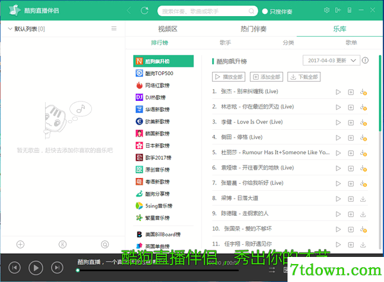Toggle the 只搜伴奏 radio option
The width and height of the screenshot is (384, 282).
click(x=265, y=12)
